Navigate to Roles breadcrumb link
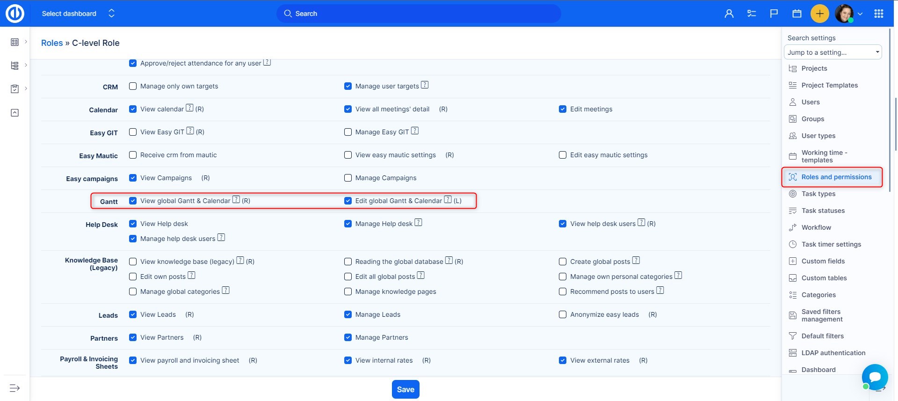Image resolution: width=898 pixels, height=401 pixels. click(51, 43)
